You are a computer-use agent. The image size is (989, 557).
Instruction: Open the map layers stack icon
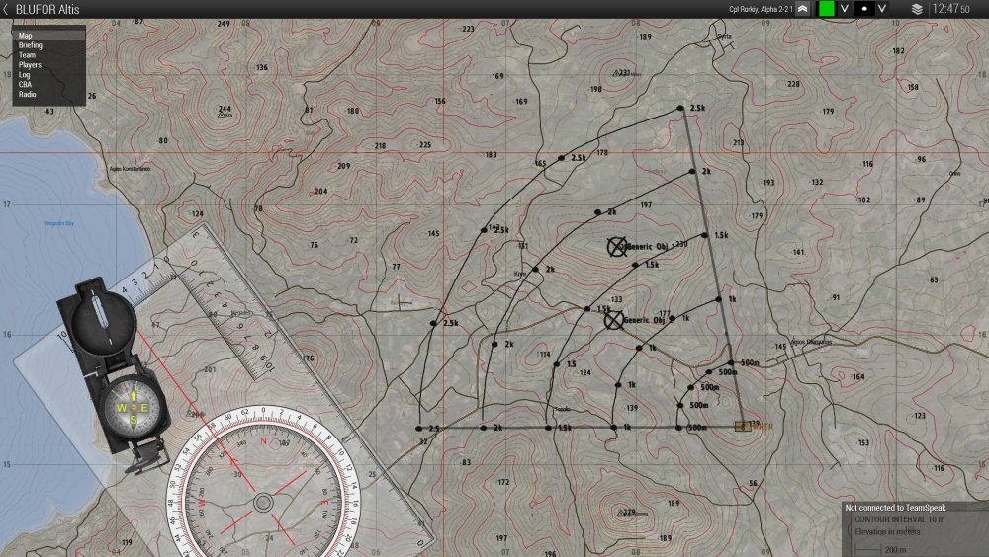[917, 9]
